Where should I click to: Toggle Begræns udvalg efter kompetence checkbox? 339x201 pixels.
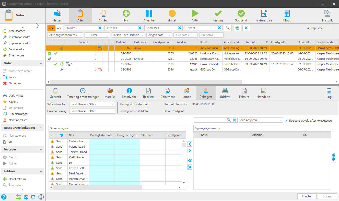pyautogui.click(x=287, y=120)
